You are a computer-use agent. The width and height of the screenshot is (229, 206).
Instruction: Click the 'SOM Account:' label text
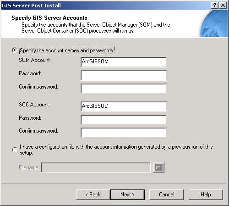[35, 60]
